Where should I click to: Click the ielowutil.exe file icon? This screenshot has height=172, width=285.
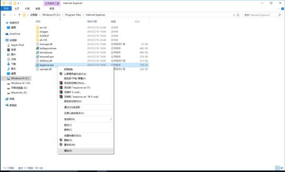coord(38,57)
